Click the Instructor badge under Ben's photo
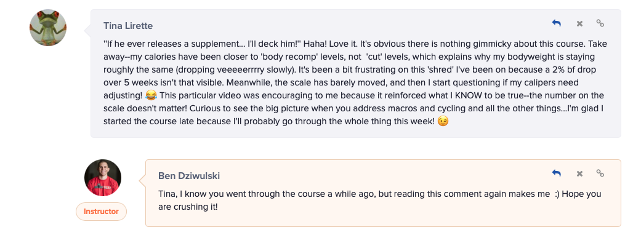641x238 pixels. [x=101, y=212]
